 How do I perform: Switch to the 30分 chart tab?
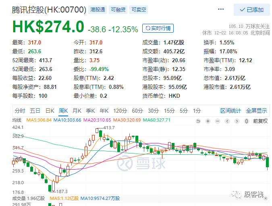pyautogui.click(x=154, y=111)
